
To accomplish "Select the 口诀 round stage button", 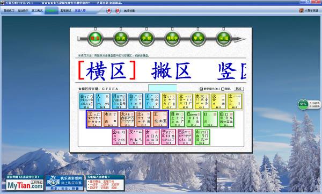I will click(x=121, y=39).
